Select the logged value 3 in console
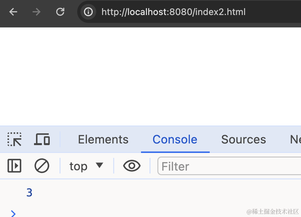The image size is (301, 217). click(x=29, y=192)
